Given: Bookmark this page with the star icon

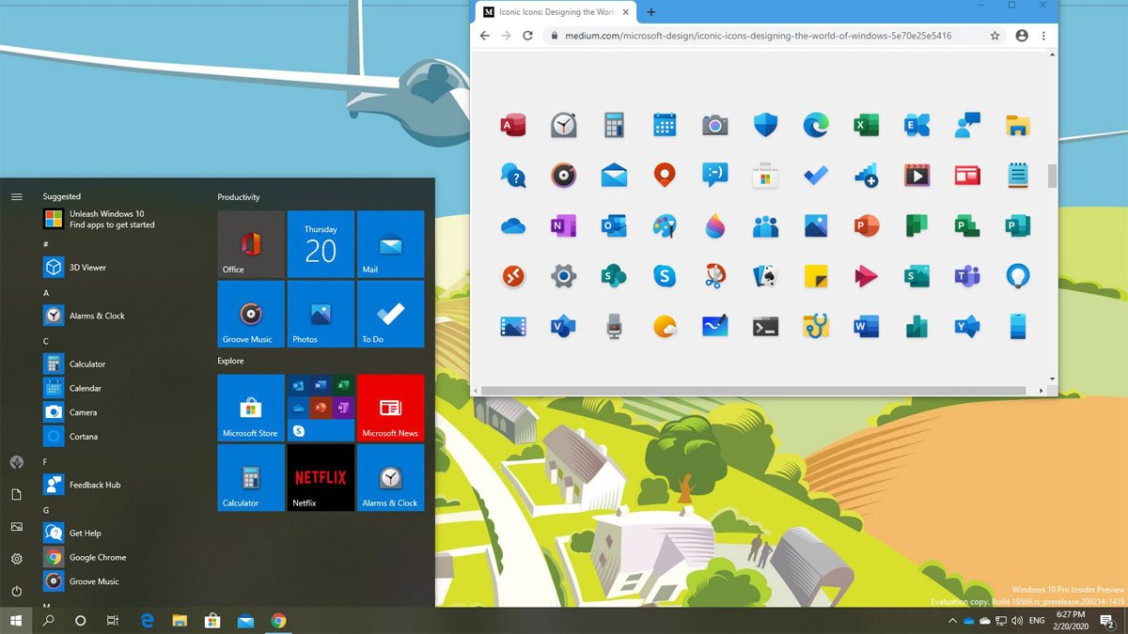Looking at the screenshot, I should pos(995,36).
